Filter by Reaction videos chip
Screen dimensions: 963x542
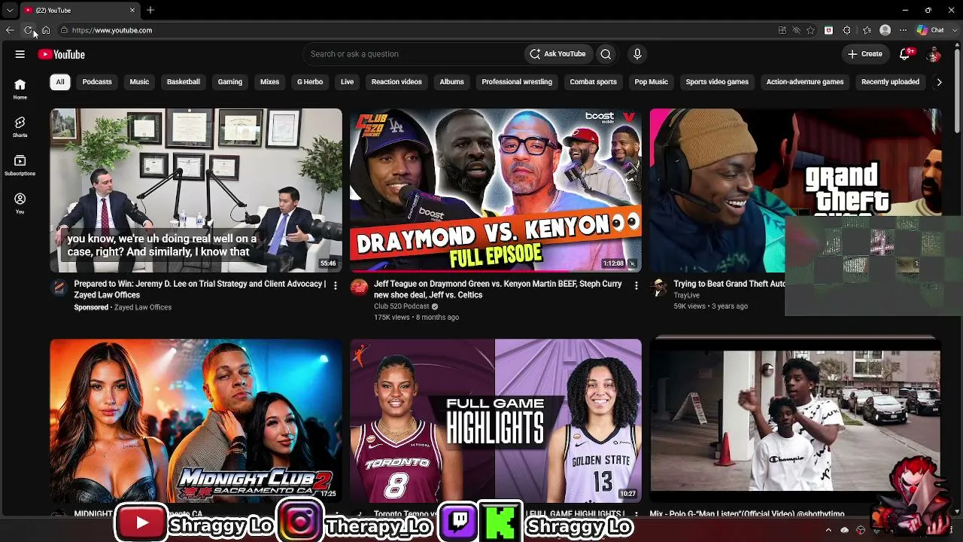coord(396,82)
